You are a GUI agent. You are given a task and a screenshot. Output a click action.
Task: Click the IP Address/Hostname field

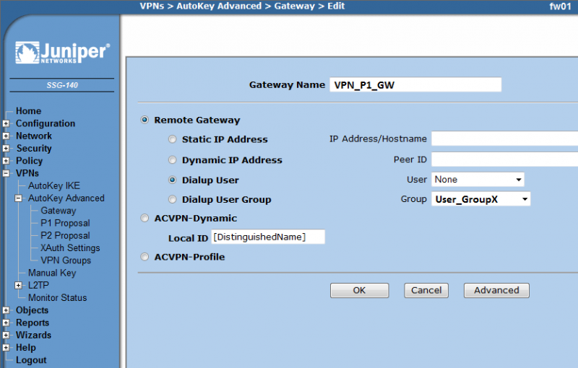504,139
